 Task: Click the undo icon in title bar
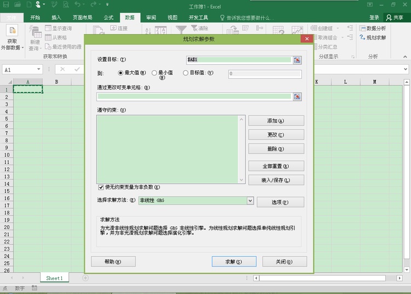coord(78,4)
